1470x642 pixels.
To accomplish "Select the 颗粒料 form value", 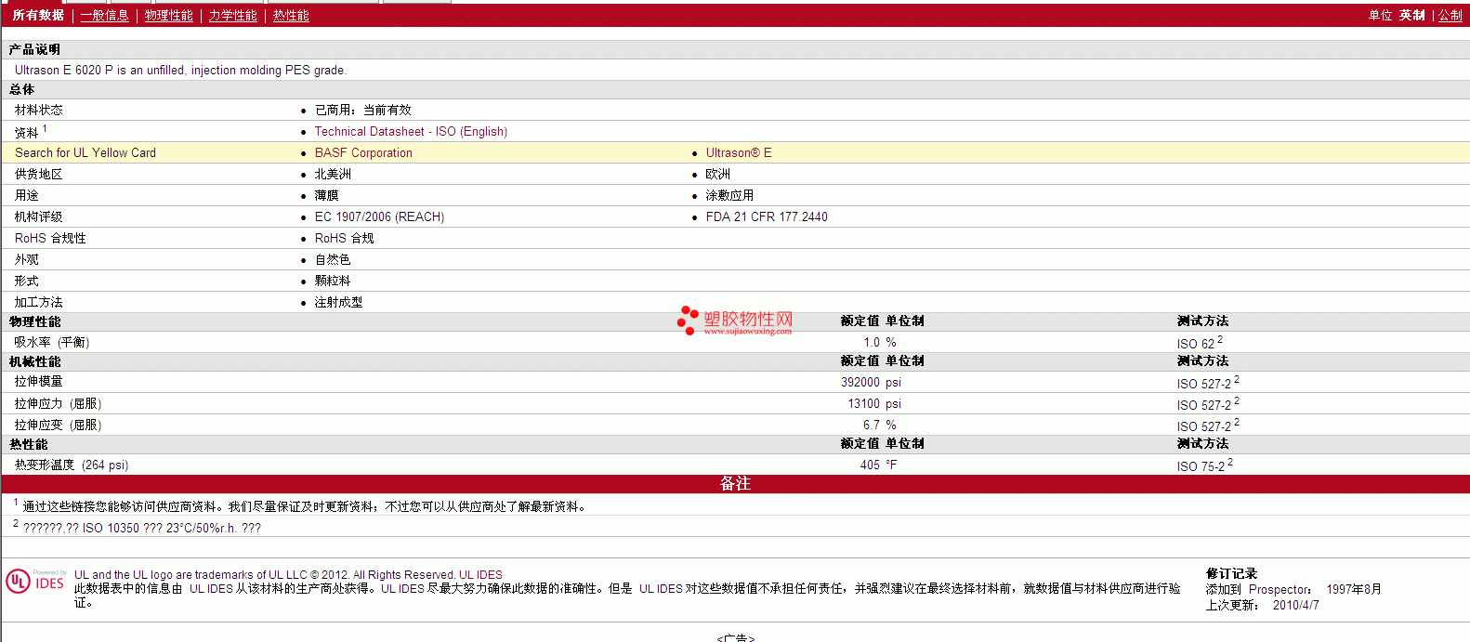I will point(333,282).
